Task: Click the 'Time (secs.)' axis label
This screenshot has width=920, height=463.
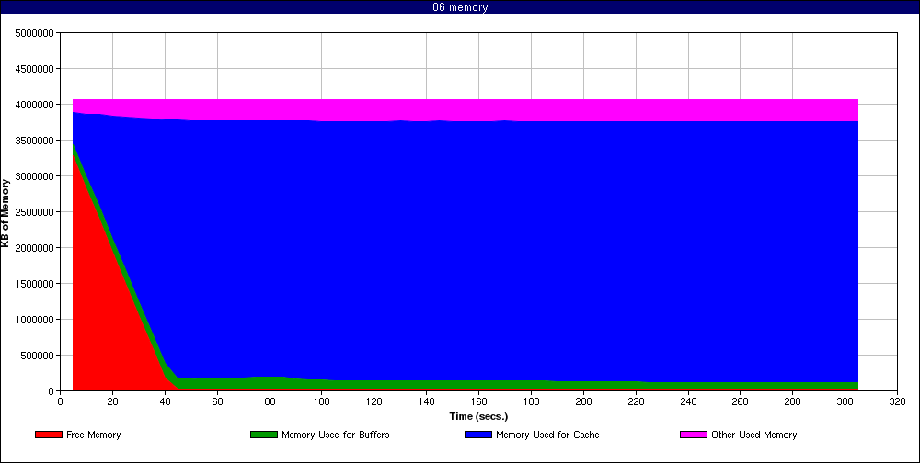Action: point(478,417)
